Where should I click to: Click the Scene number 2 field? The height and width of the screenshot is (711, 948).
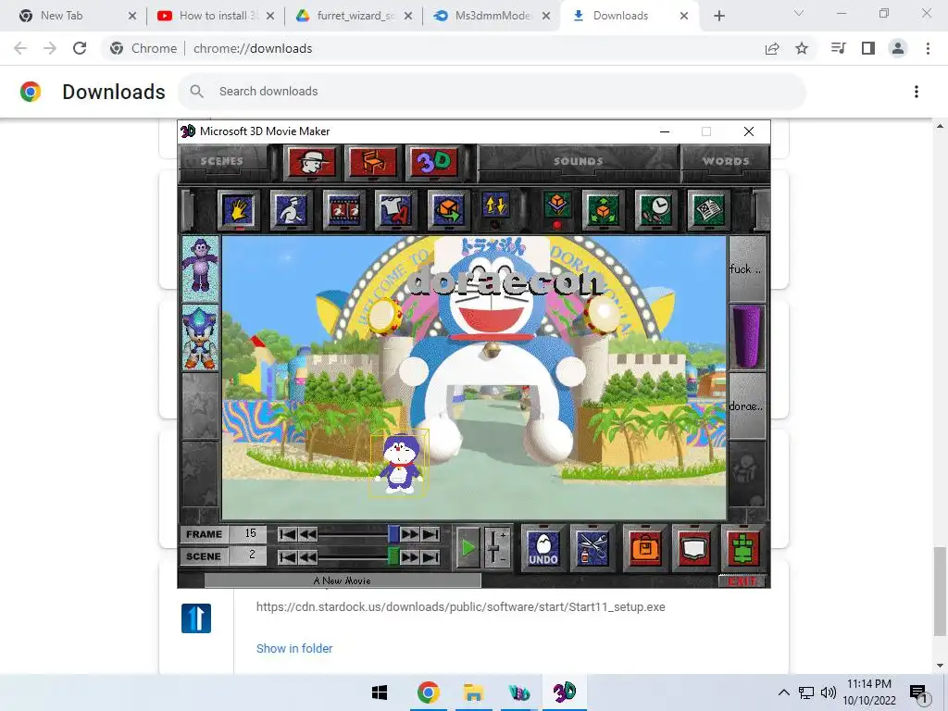[x=250, y=555]
